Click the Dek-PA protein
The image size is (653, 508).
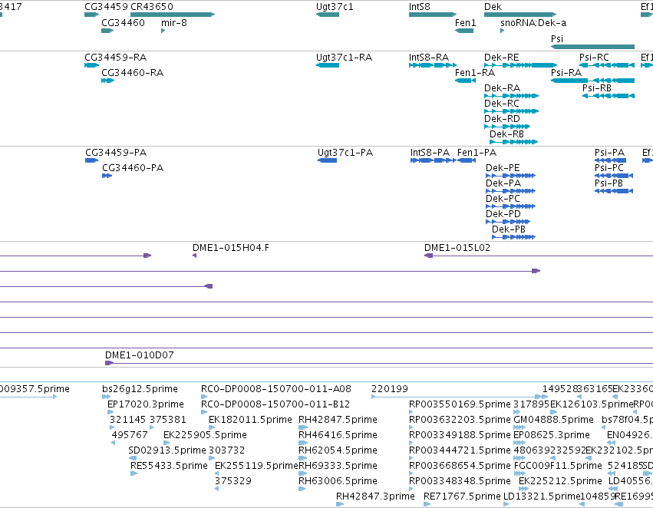click(x=510, y=191)
